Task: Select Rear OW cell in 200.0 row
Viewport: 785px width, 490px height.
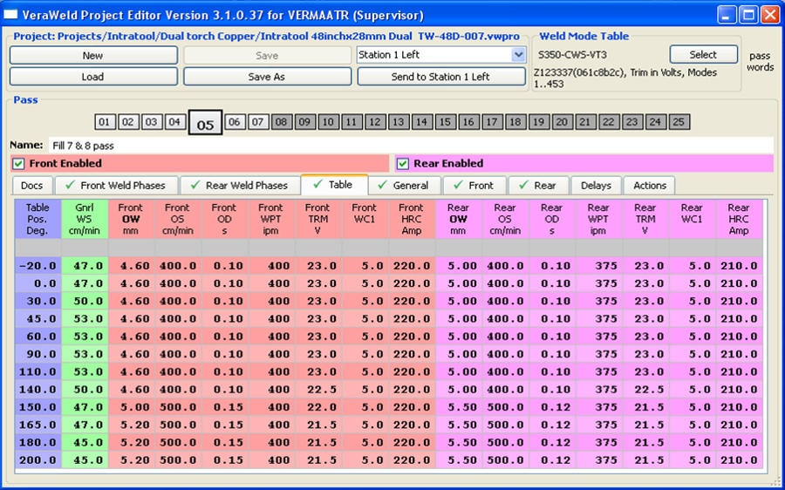Action: pyautogui.click(x=458, y=460)
